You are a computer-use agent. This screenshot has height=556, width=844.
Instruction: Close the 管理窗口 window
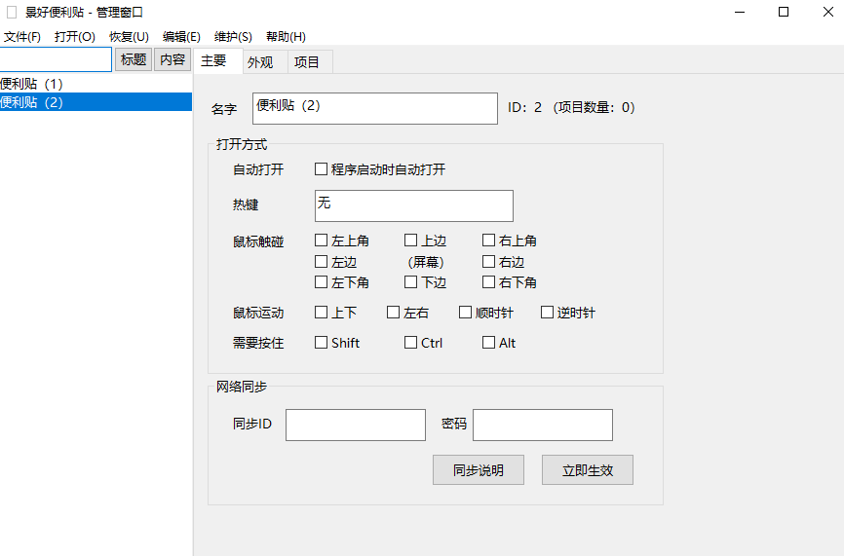coord(827,12)
